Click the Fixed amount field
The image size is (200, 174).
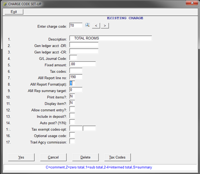[82, 64]
